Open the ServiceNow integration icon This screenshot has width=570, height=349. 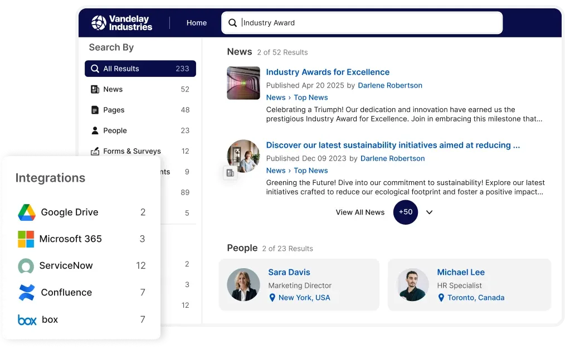pos(27,265)
